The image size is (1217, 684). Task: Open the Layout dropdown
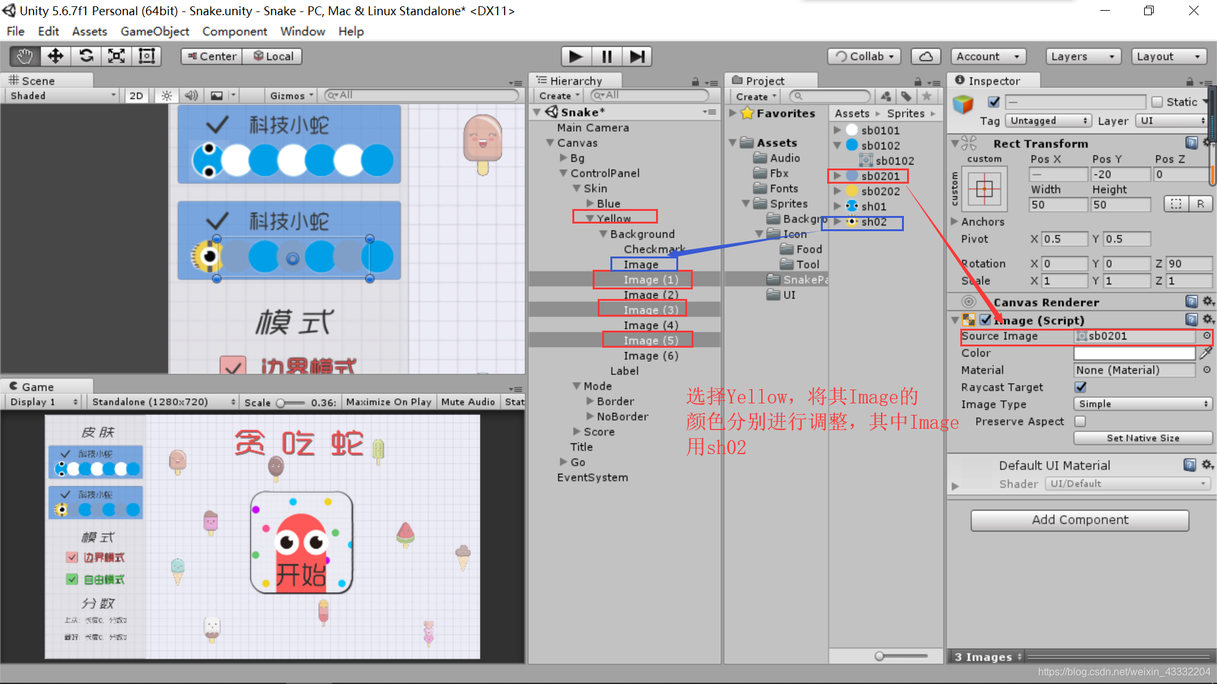pyautogui.click(x=1169, y=56)
